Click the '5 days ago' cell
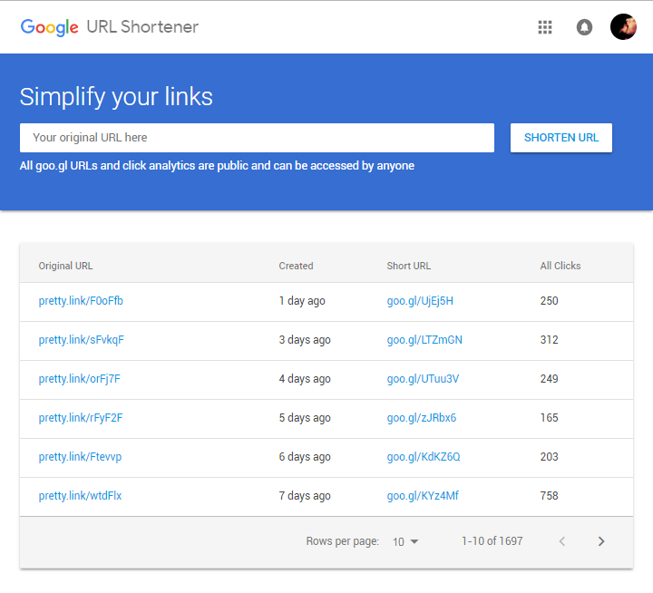 pos(305,418)
